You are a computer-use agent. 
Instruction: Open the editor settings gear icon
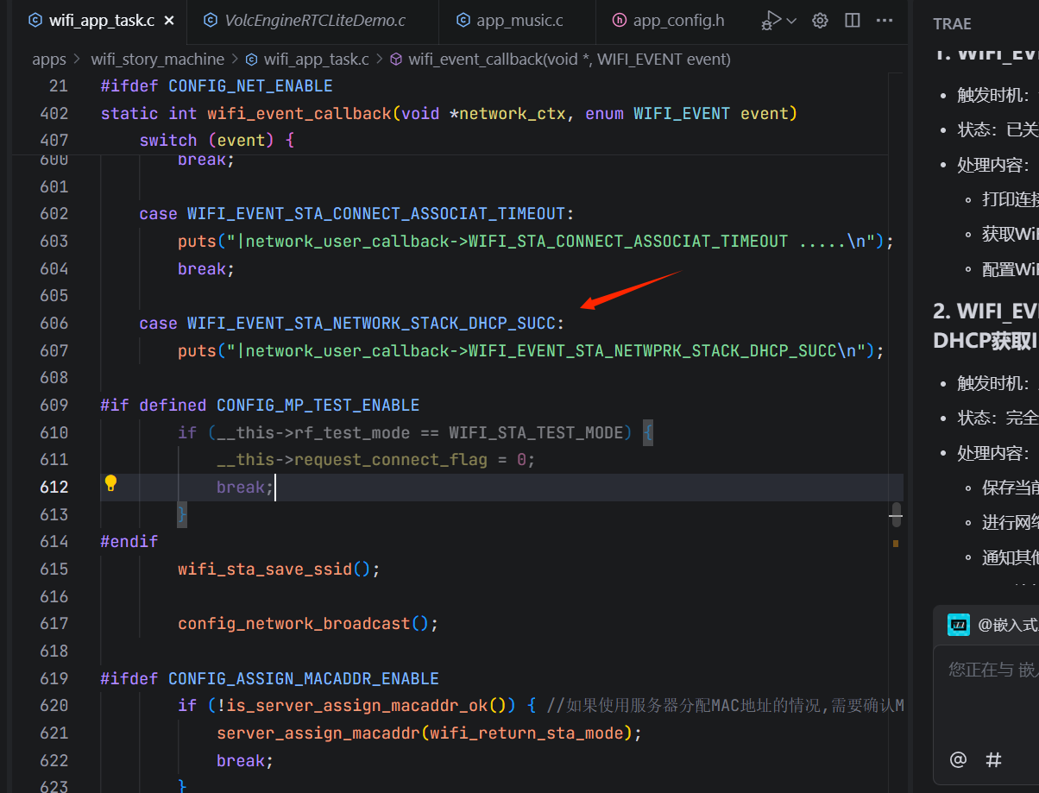click(821, 20)
